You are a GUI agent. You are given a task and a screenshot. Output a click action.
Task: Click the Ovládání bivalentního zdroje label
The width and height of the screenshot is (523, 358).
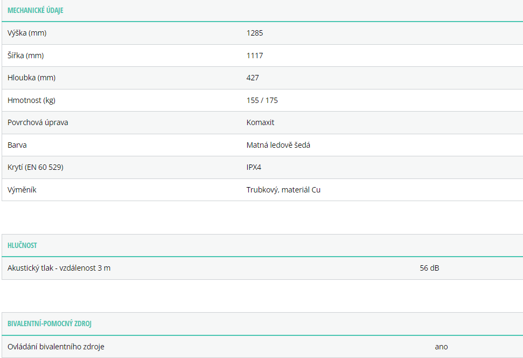tap(55, 347)
